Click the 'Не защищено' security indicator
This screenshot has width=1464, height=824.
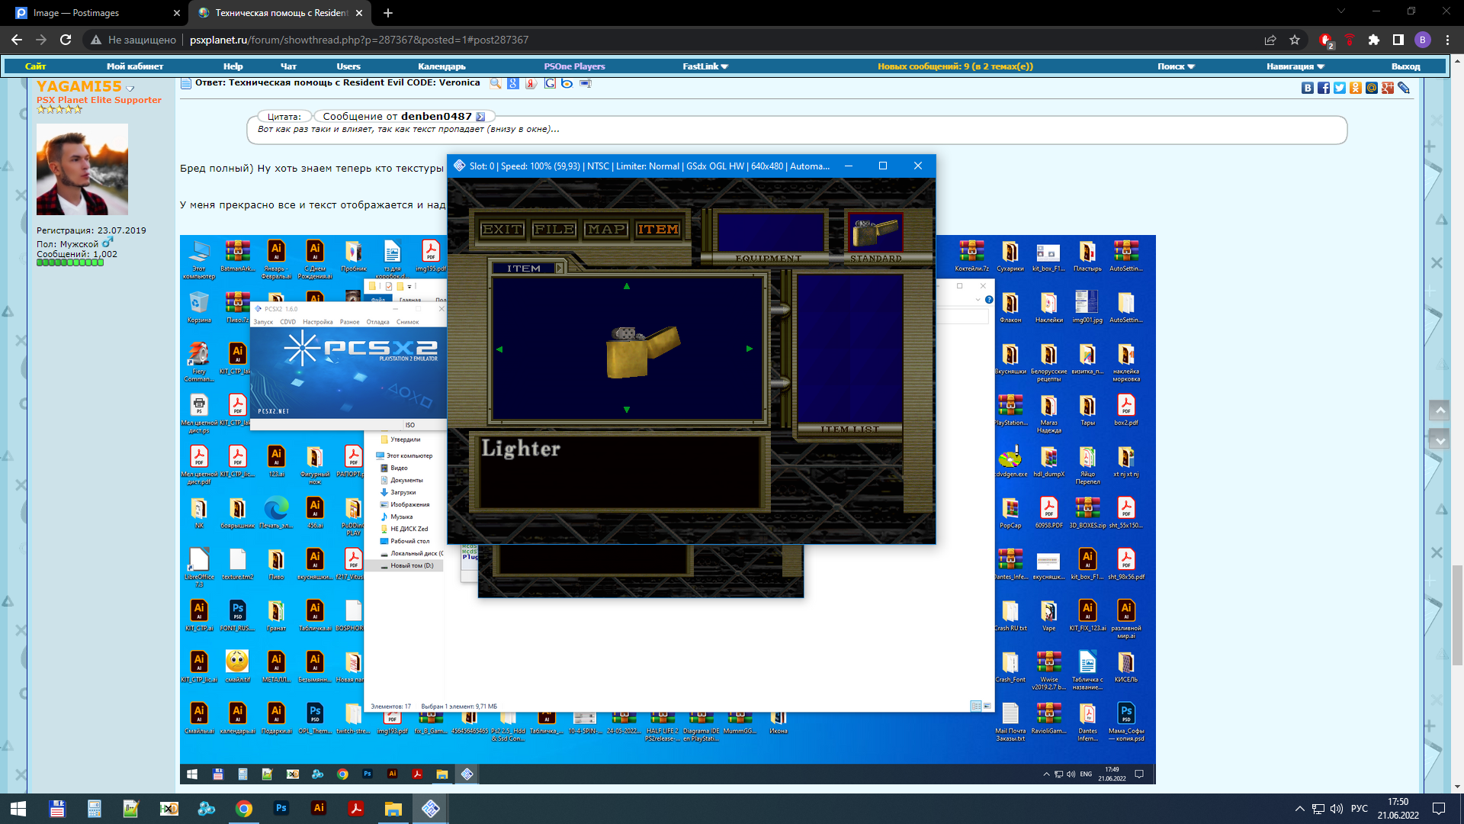pyautogui.click(x=133, y=40)
